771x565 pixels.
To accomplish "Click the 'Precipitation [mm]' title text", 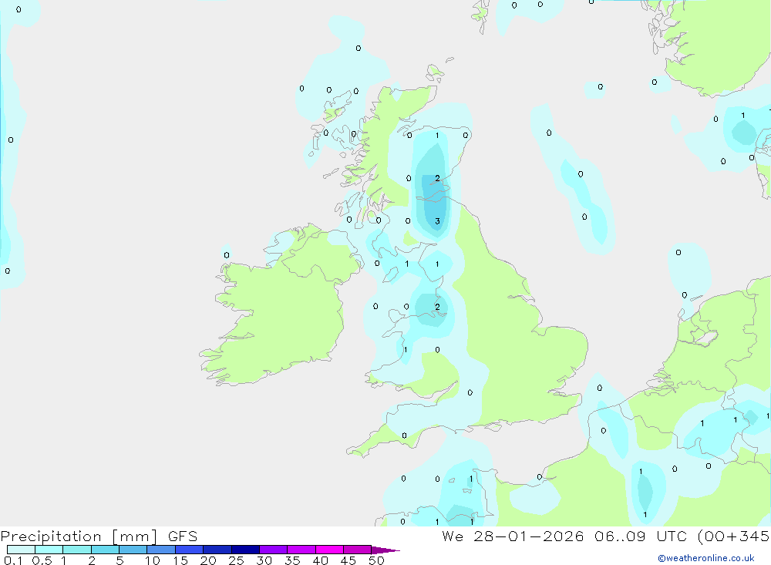I will [79, 536].
